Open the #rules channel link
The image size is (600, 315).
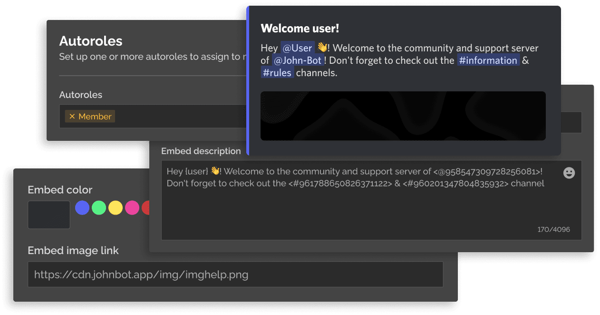coord(277,73)
